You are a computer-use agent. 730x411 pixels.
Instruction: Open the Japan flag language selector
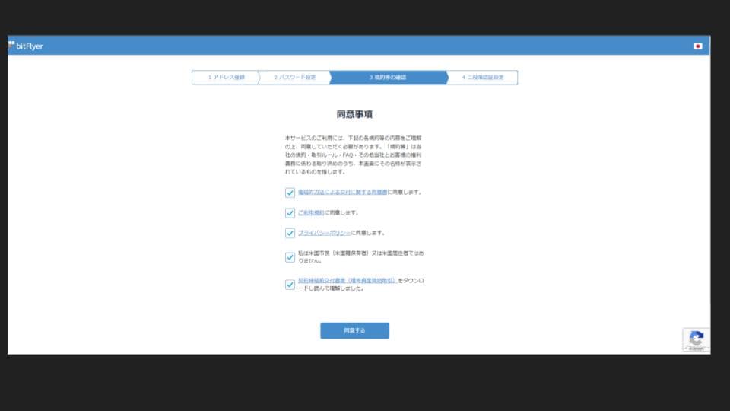[697, 46]
